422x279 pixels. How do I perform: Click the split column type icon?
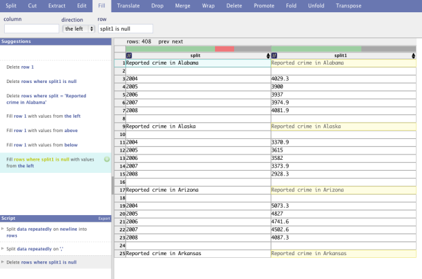129,56
